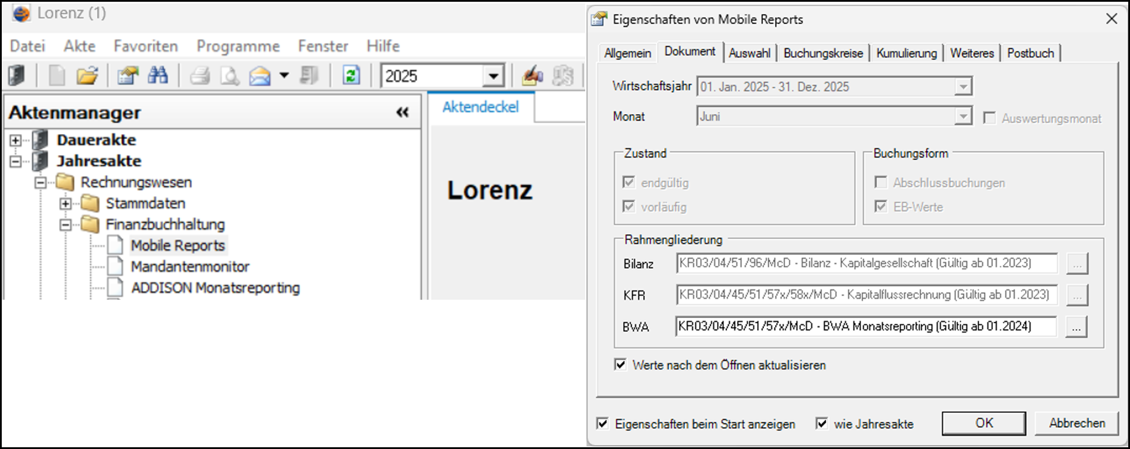Select Mandantenmonitor in the tree
Screen dimensions: 1130x449
tap(190, 267)
